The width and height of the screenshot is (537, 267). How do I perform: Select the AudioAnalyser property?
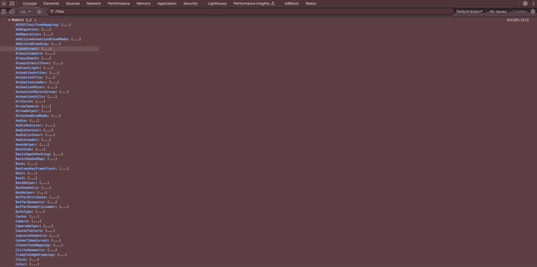coord(35,125)
